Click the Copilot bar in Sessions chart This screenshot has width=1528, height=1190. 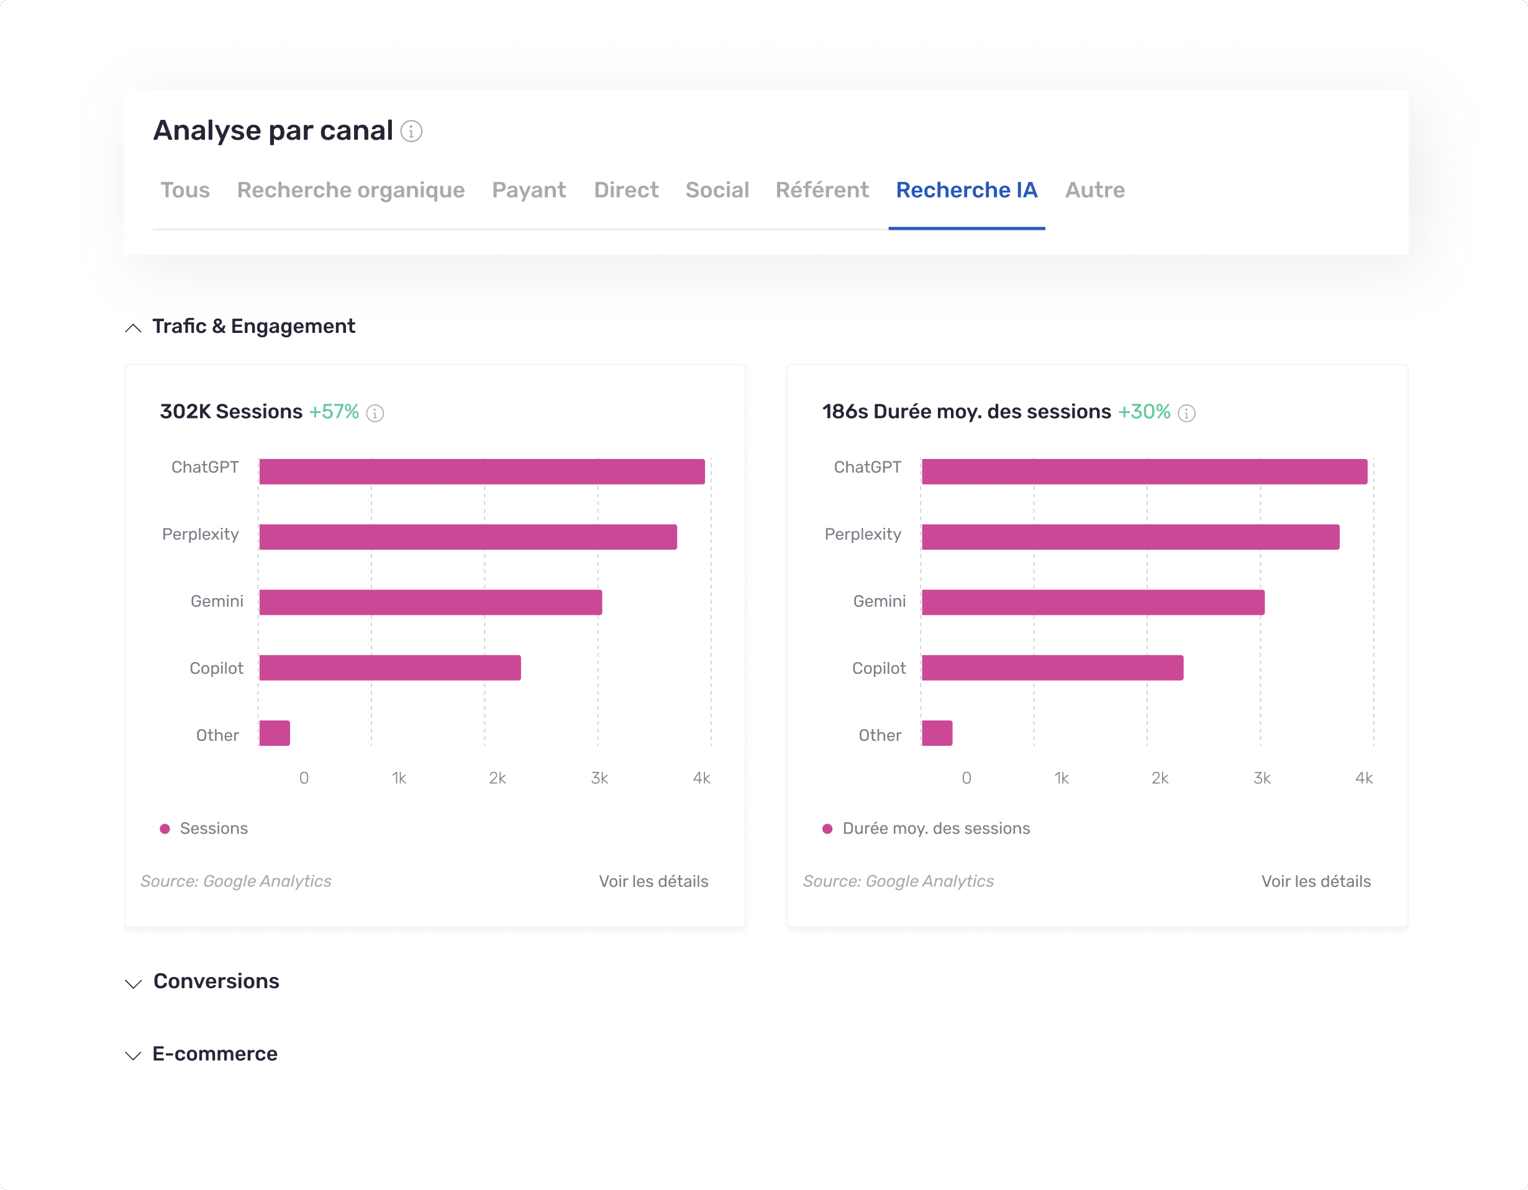389,668
